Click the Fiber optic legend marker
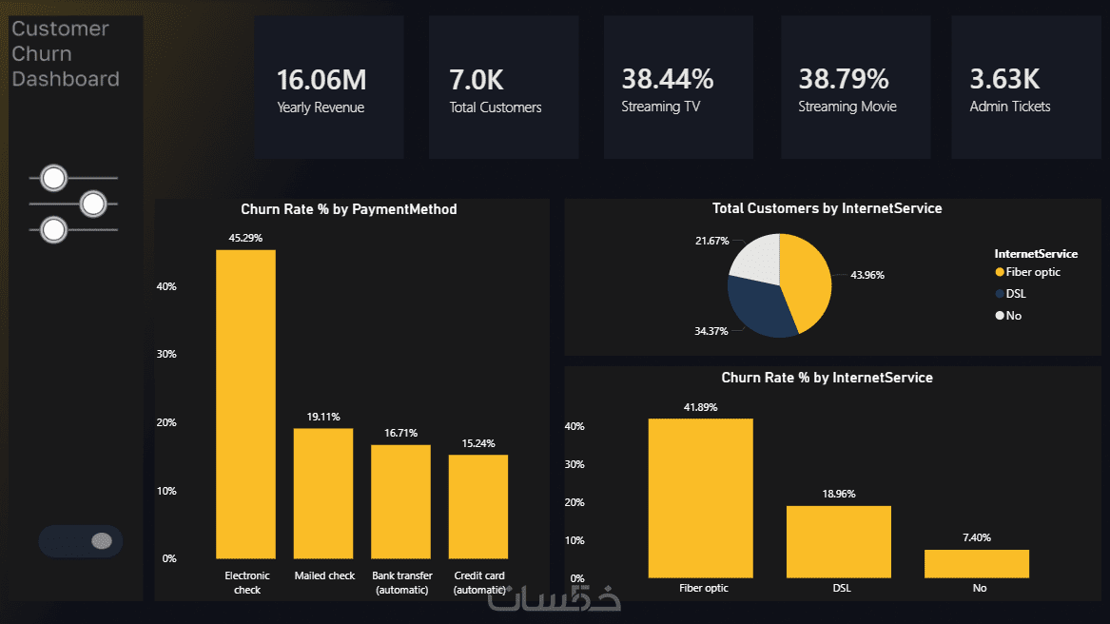1110x624 pixels. pyautogui.click(x=1000, y=272)
